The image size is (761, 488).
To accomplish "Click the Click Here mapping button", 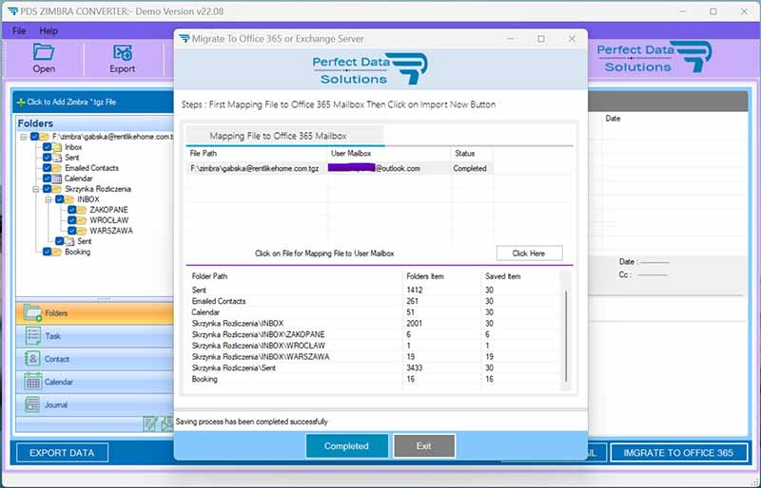I will coord(529,253).
